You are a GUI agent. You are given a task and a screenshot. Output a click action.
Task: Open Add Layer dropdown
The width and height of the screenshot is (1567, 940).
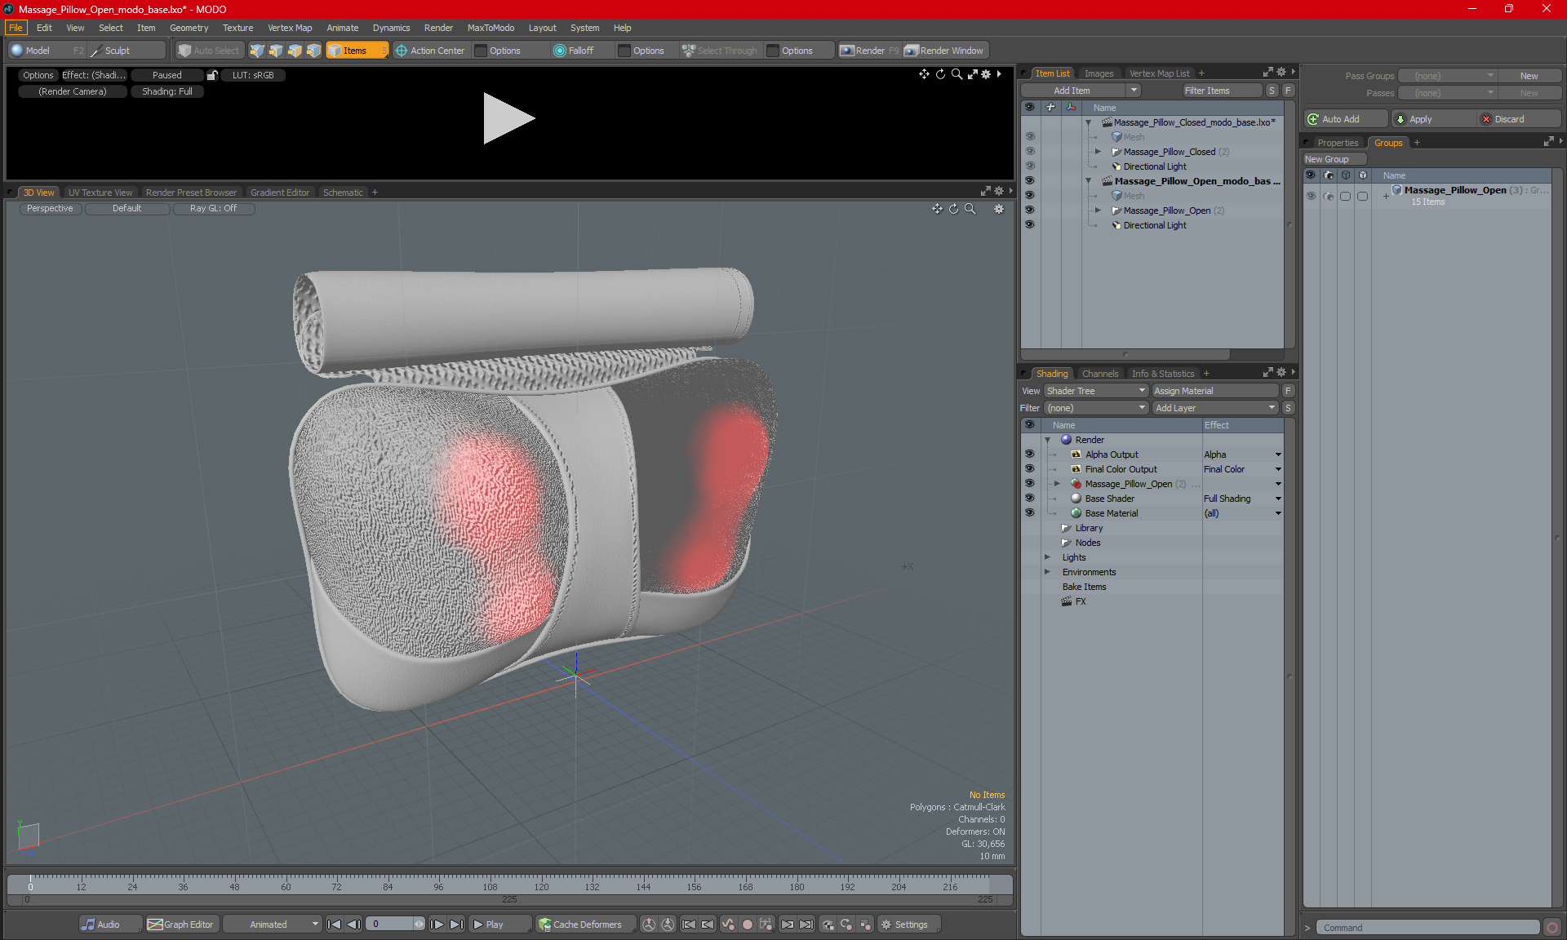1215,408
